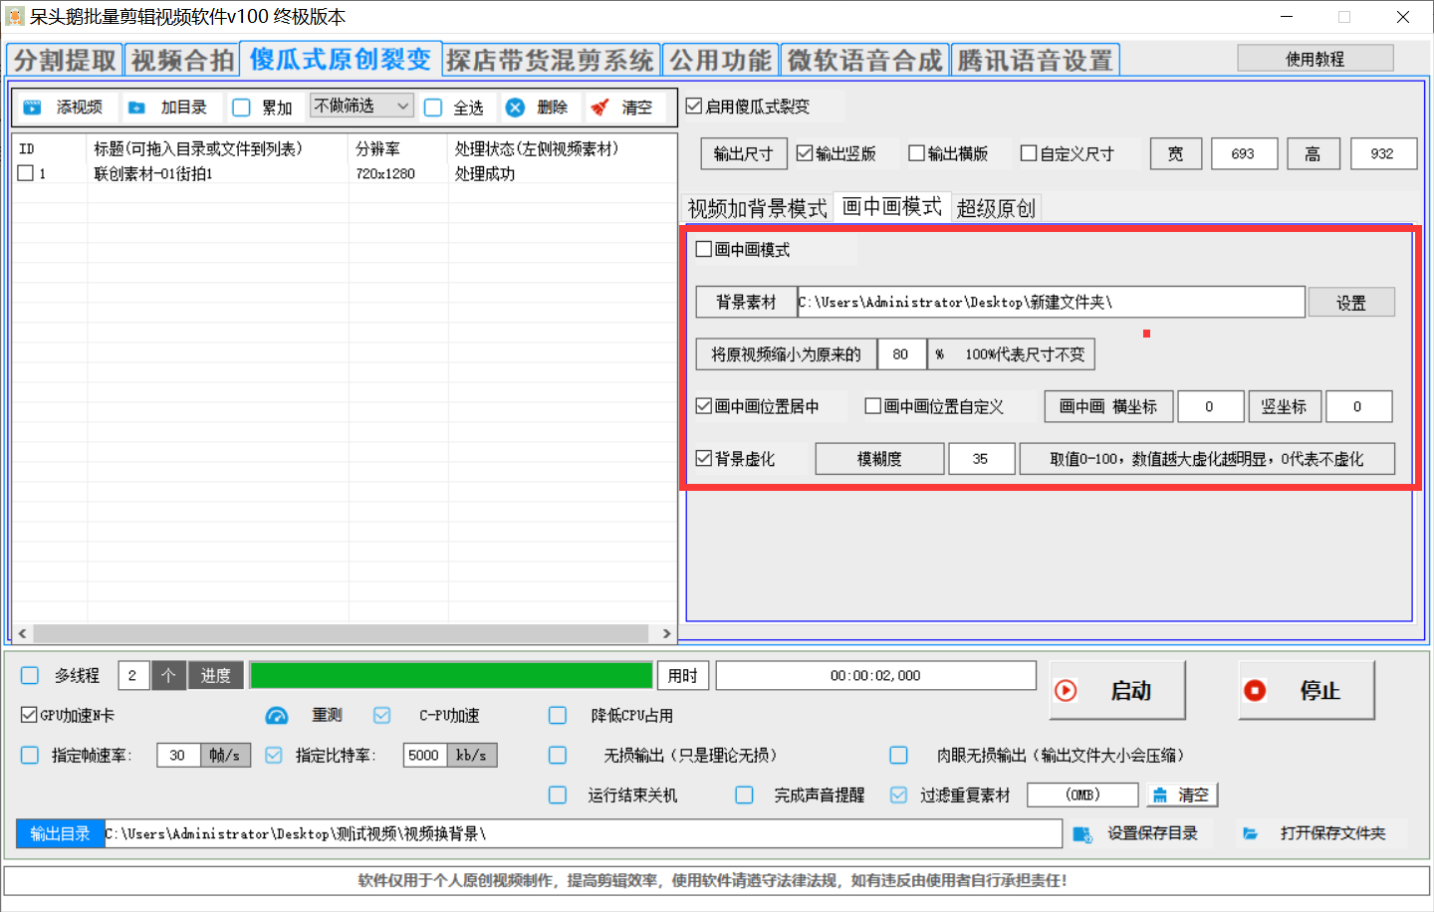The height and width of the screenshot is (912, 1434).
Task: Check 指定帧速率 option
Action: [30, 756]
